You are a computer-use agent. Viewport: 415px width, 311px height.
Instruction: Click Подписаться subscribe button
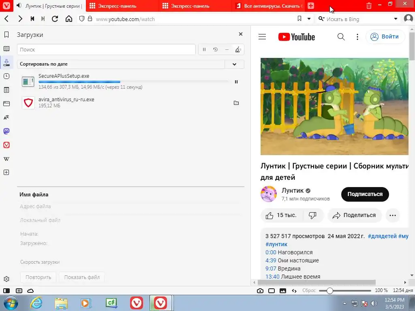click(x=365, y=194)
